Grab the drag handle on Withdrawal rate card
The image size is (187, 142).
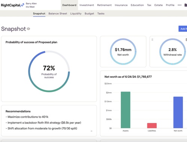[x=152, y=40]
